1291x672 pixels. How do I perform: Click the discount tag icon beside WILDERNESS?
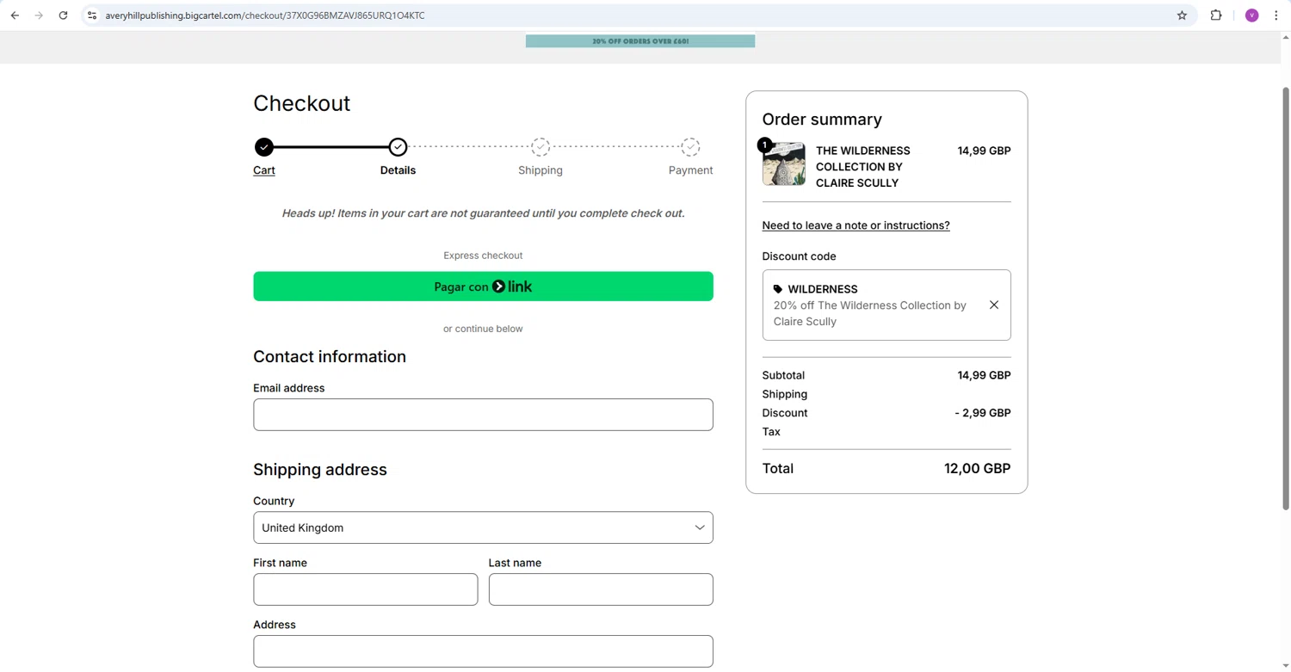pos(778,289)
